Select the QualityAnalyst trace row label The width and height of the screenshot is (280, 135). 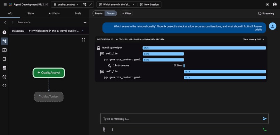(112, 48)
